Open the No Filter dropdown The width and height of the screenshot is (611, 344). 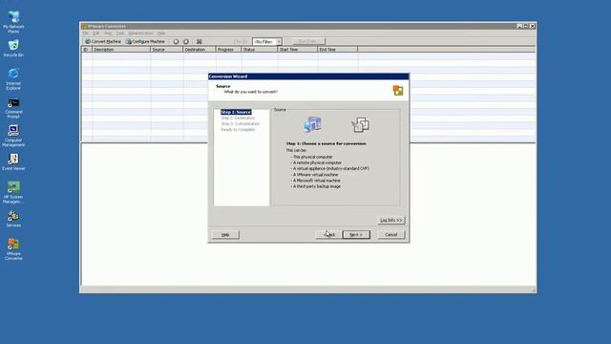pos(267,41)
